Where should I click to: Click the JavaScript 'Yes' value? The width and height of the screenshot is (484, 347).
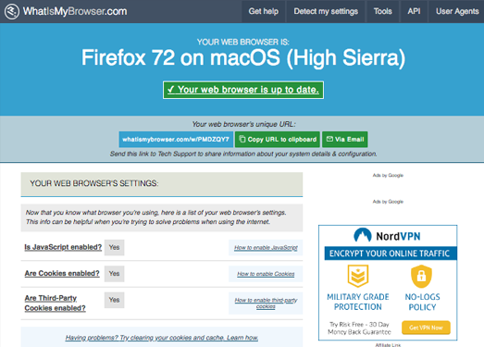pos(114,247)
